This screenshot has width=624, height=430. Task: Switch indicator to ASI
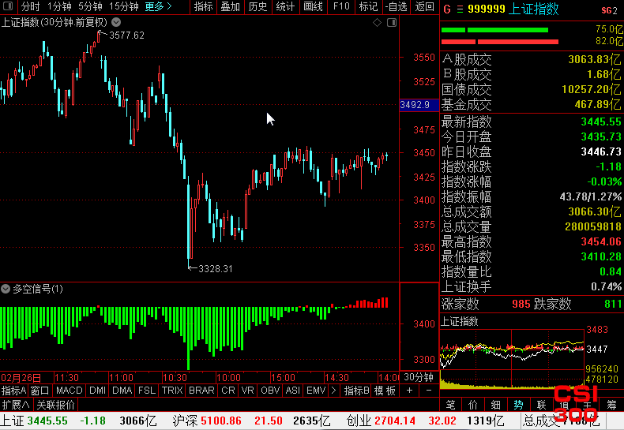click(x=293, y=391)
